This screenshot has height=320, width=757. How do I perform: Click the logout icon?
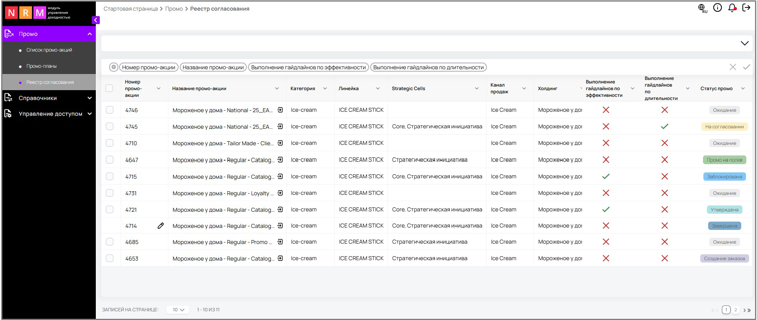[x=746, y=8]
